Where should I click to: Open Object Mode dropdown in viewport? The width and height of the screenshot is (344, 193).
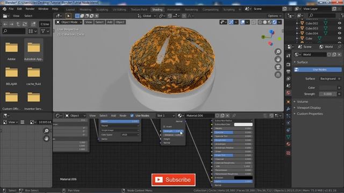[x=69, y=22]
